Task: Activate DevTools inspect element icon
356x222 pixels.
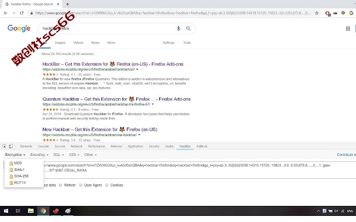Action: (x=4, y=147)
